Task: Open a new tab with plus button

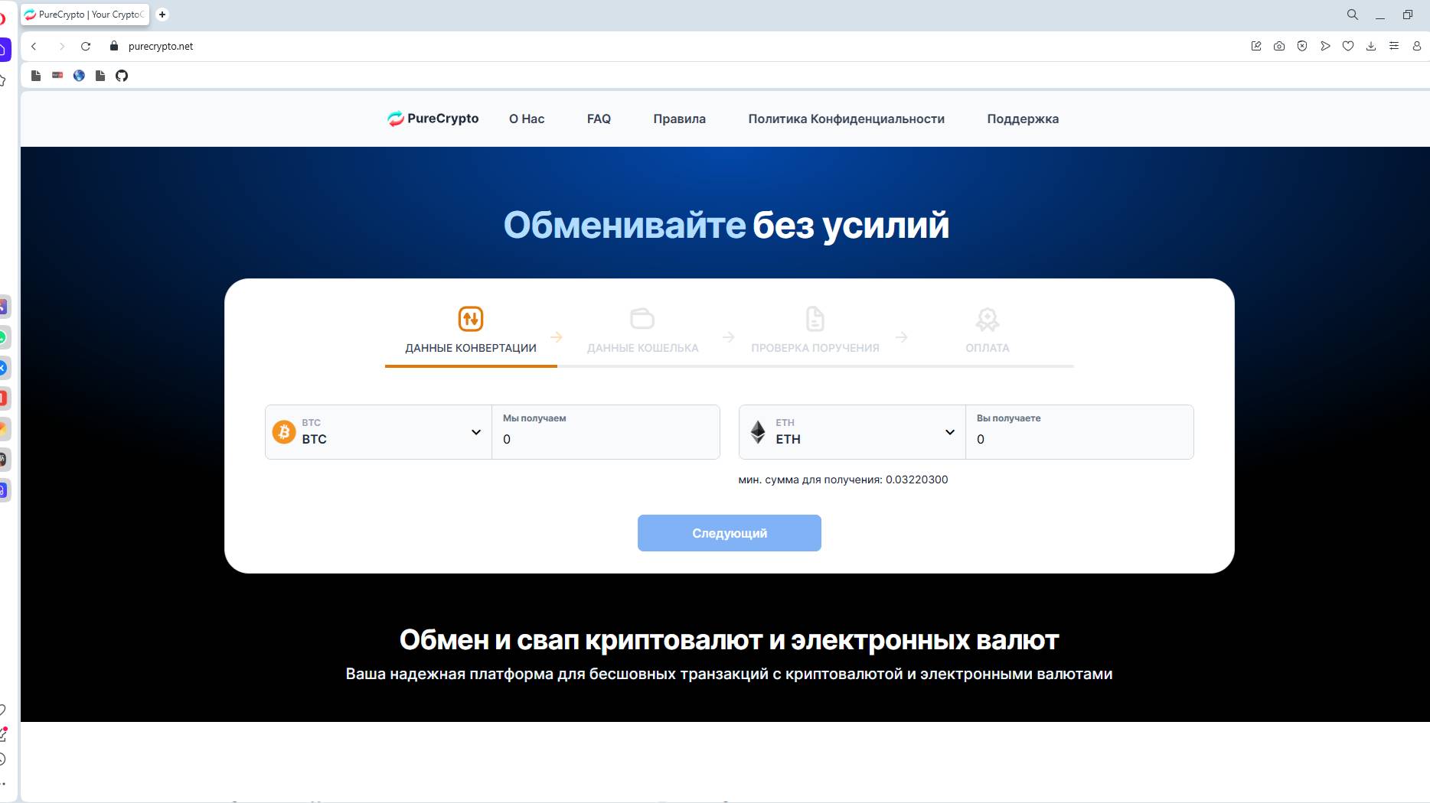Action: pos(162,15)
